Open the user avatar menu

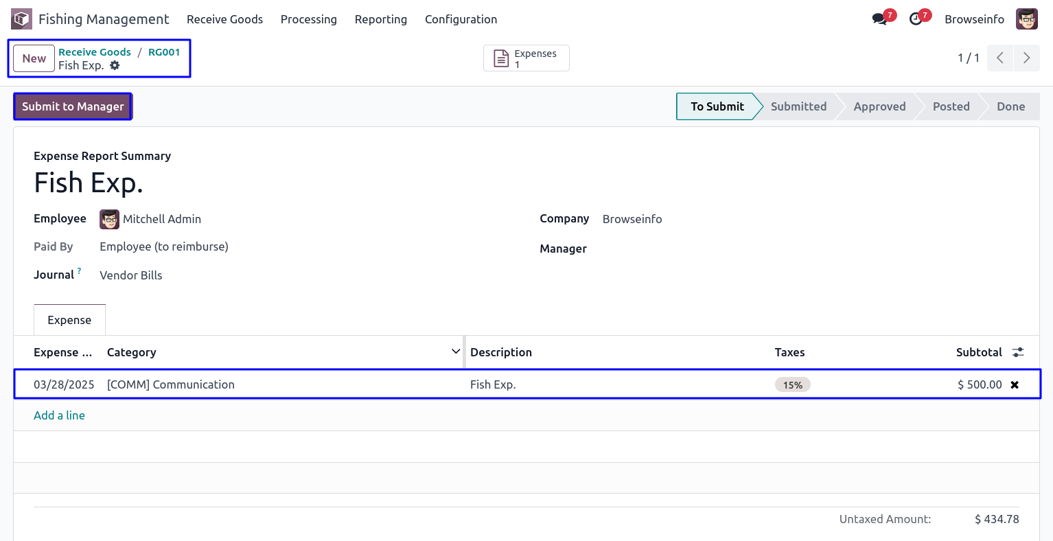coord(1027,19)
